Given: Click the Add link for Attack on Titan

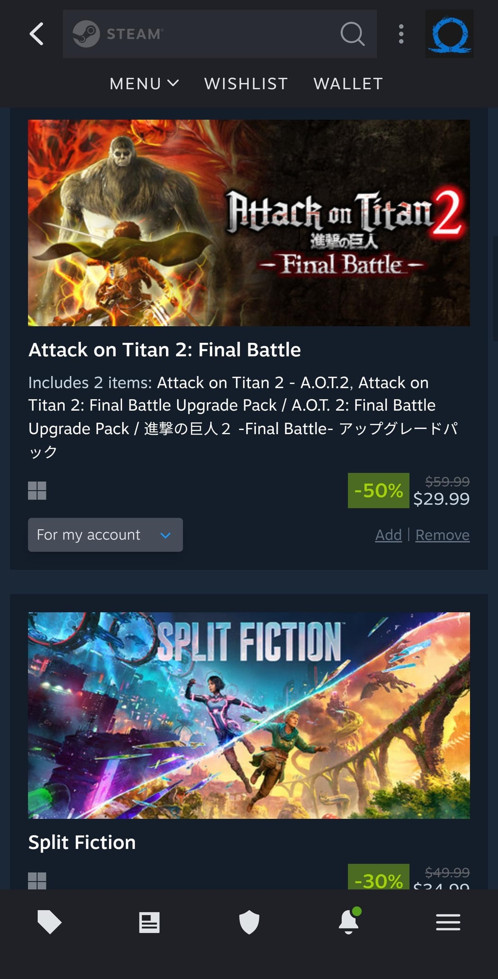Looking at the screenshot, I should click(388, 535).
